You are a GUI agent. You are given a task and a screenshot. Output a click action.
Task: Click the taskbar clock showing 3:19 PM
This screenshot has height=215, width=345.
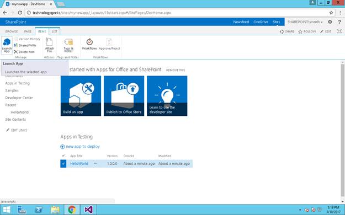333,209
